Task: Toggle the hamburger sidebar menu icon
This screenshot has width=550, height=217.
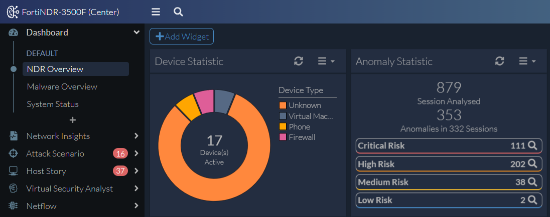Action: pos(156,12)
